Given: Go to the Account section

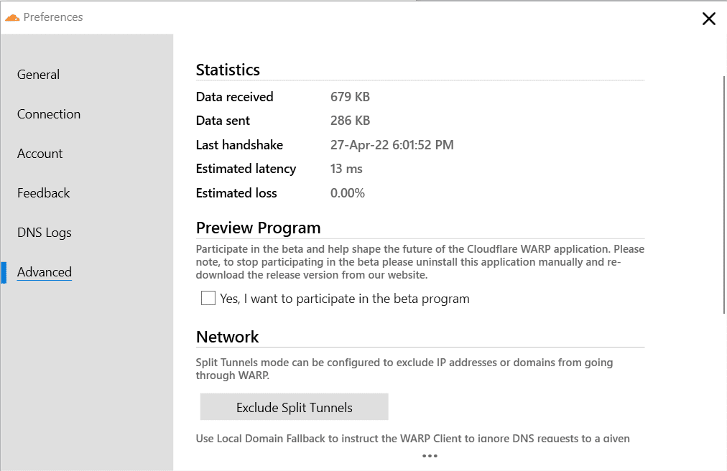Looking at the screenshot, I should (40, 154).
